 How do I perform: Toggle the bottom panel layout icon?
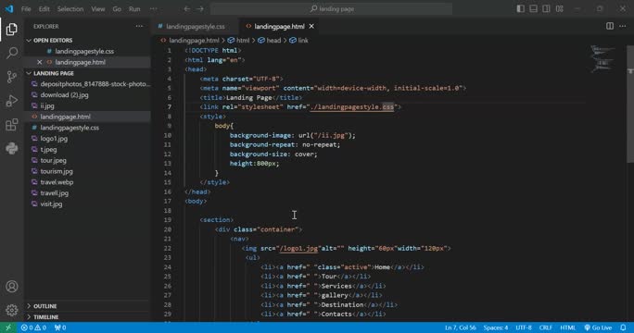(533, 8)
